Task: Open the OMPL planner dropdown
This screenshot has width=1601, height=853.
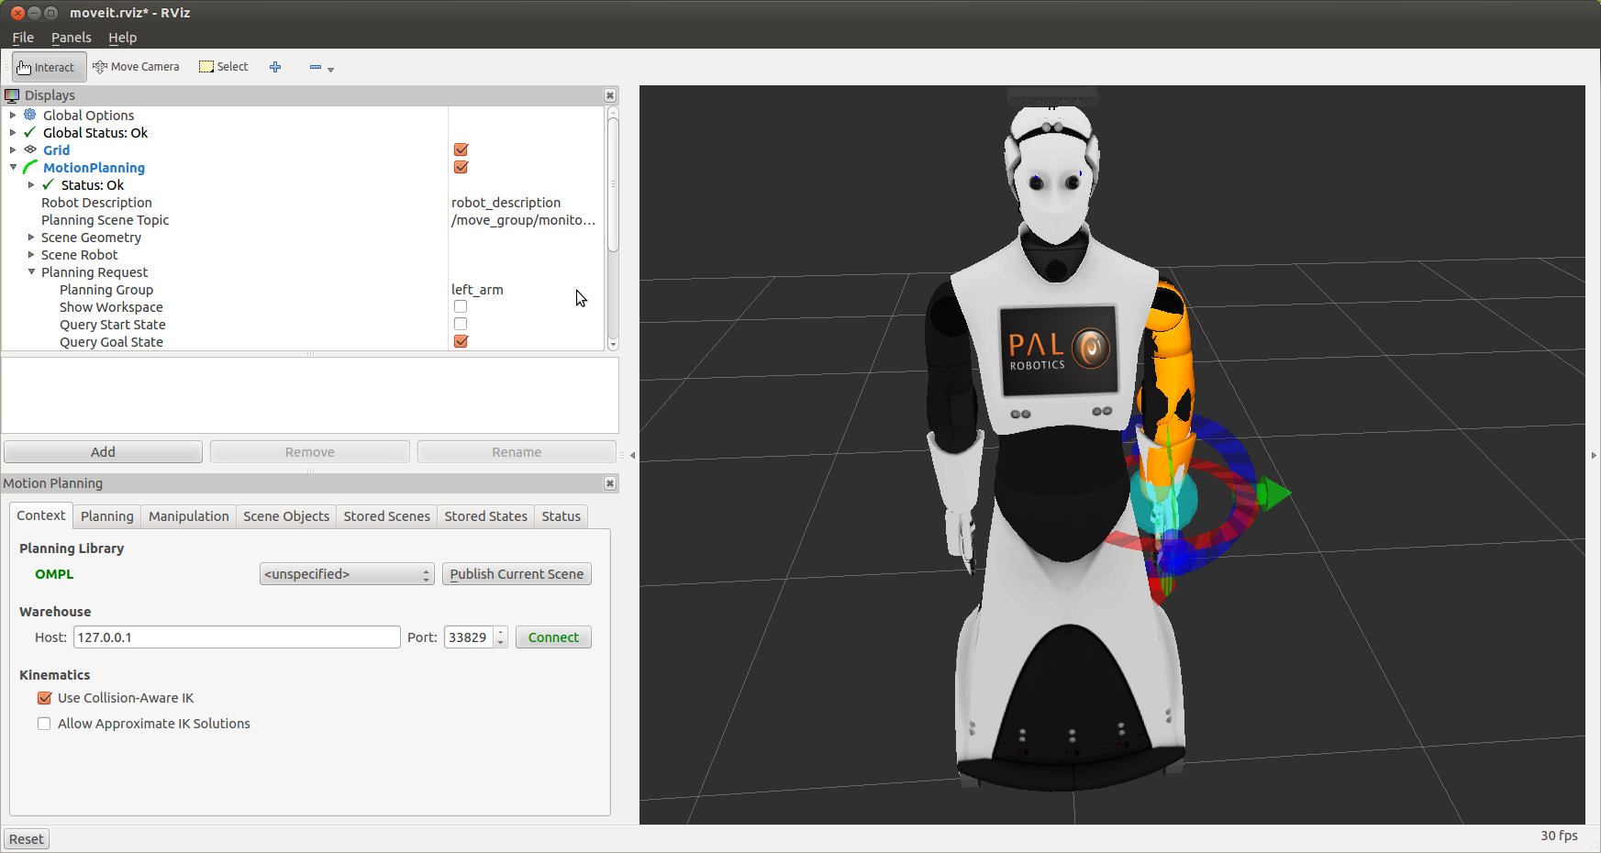Action: click(347, 574)
